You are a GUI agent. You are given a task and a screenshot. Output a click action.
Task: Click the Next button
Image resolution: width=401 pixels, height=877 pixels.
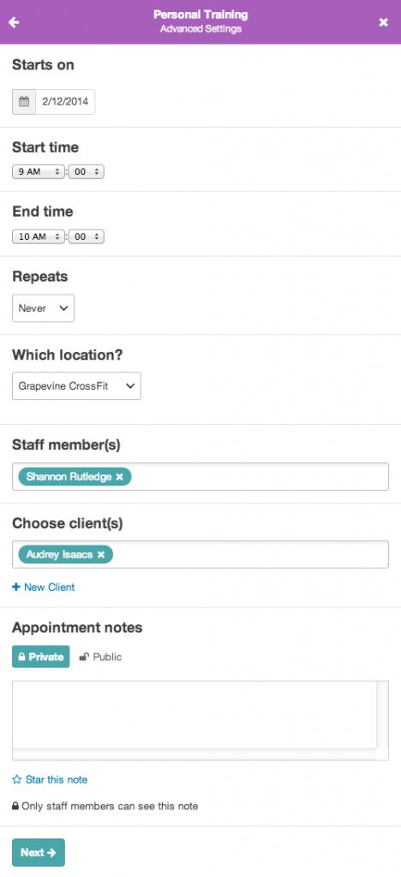pyautogui.click(x=39, y=852)
